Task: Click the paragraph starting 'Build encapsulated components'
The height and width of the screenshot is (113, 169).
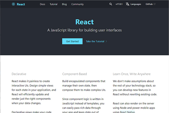Action: pyautogui.click(x=84, y=86)
